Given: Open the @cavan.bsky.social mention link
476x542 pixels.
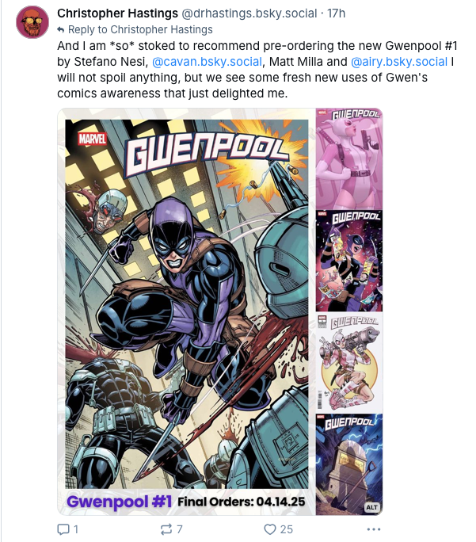Looking at the screenshot, I should pyautogui.click(x=207, y=62).
